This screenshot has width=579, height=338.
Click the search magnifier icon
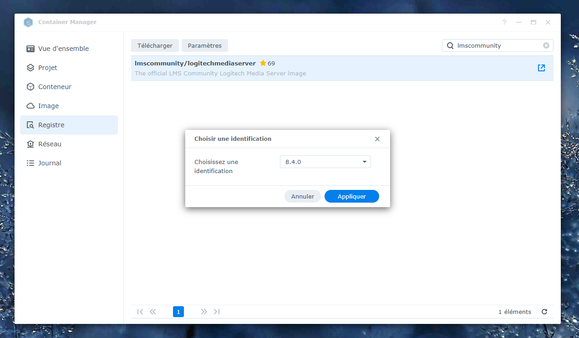(450, 45)
